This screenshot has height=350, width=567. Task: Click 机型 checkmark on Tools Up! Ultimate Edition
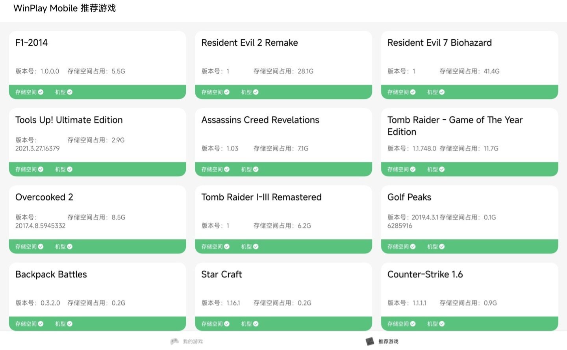pyautogui.click(x=70, y=169)
